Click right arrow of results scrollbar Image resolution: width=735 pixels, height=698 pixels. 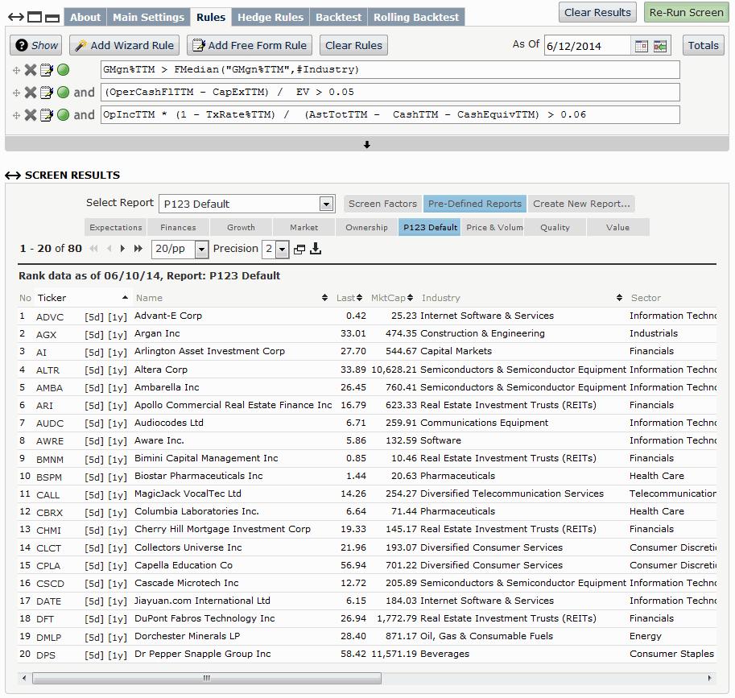tap(709, 678)
